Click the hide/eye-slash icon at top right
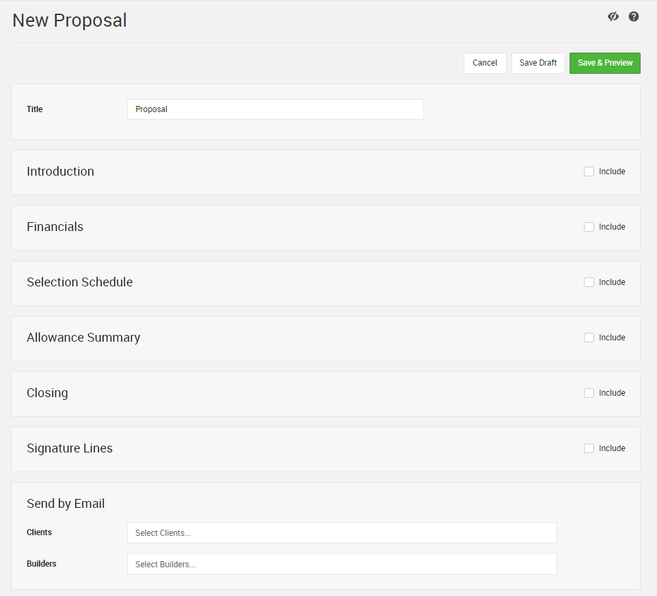 tap(613, 16)
